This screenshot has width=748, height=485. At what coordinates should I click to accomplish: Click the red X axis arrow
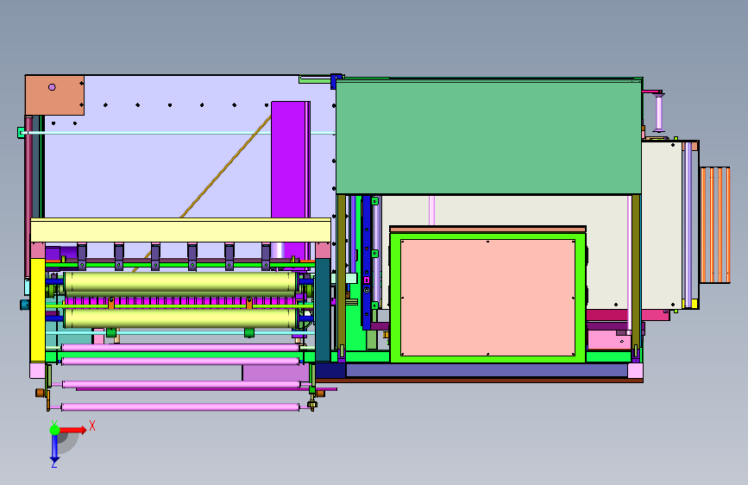click(x=73, y=430)
